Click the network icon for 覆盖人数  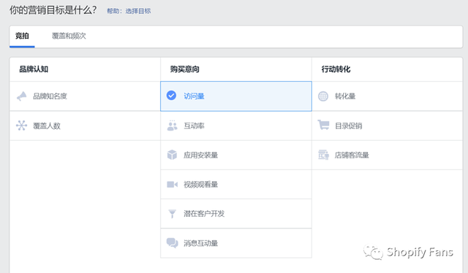click(x=21, y=126)
